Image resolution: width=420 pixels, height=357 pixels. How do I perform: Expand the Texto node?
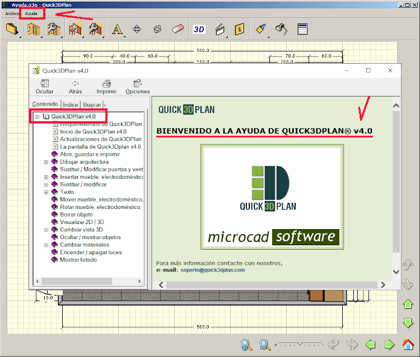pos(46,192)
